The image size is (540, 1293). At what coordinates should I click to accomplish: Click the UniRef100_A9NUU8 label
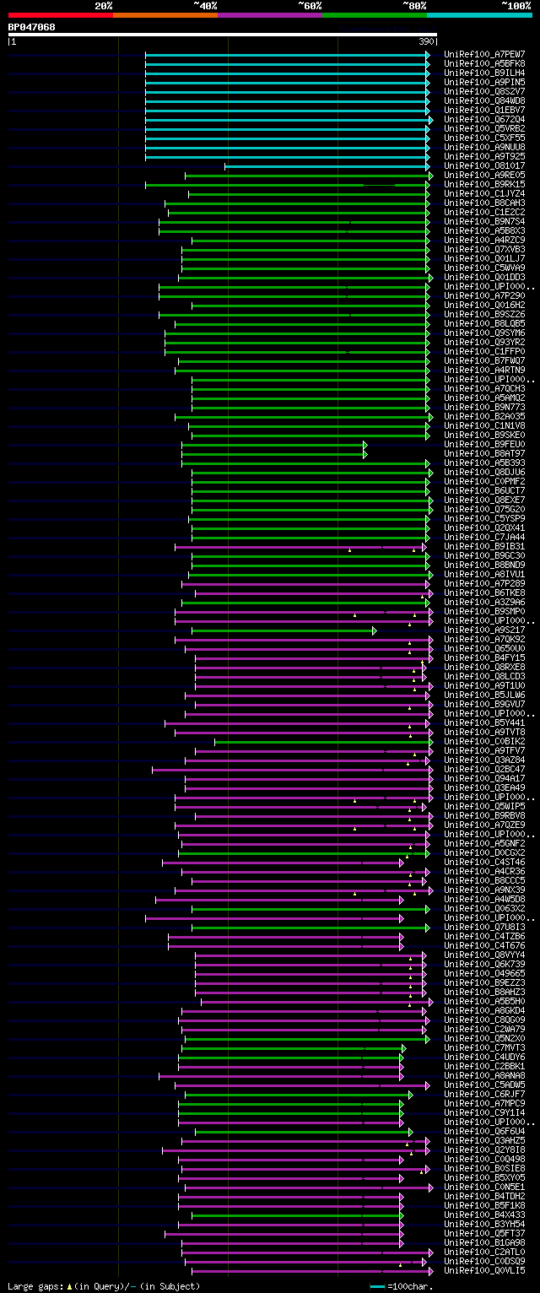click(x=484, y=147)
